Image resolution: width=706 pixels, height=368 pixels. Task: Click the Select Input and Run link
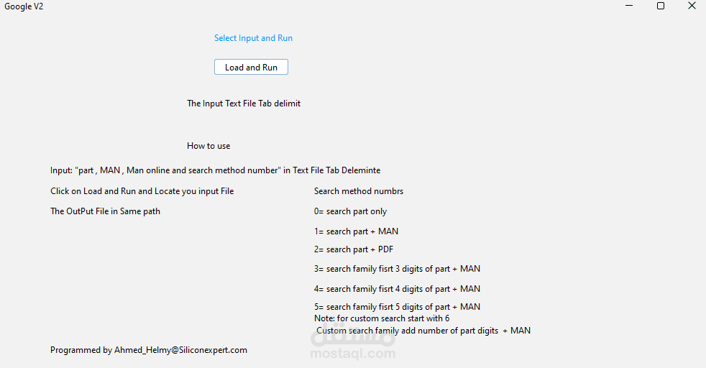[x=253, y=38]
